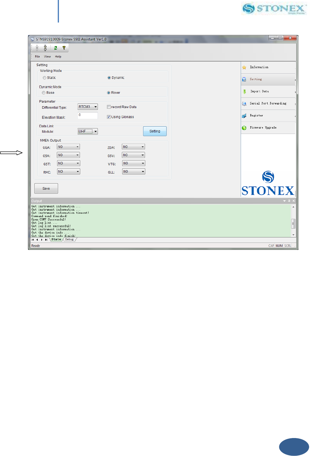310x456 pixels.
Task: Open the Import Data page
Action: [268, 91]
